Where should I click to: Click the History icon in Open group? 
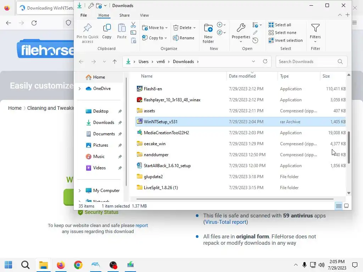pos(255,40)
